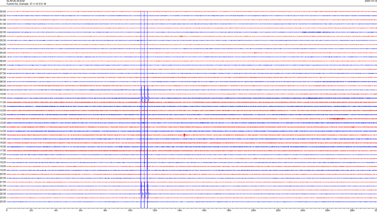Click the red spike event on the 15:00 trace

[x=185, y=135]
